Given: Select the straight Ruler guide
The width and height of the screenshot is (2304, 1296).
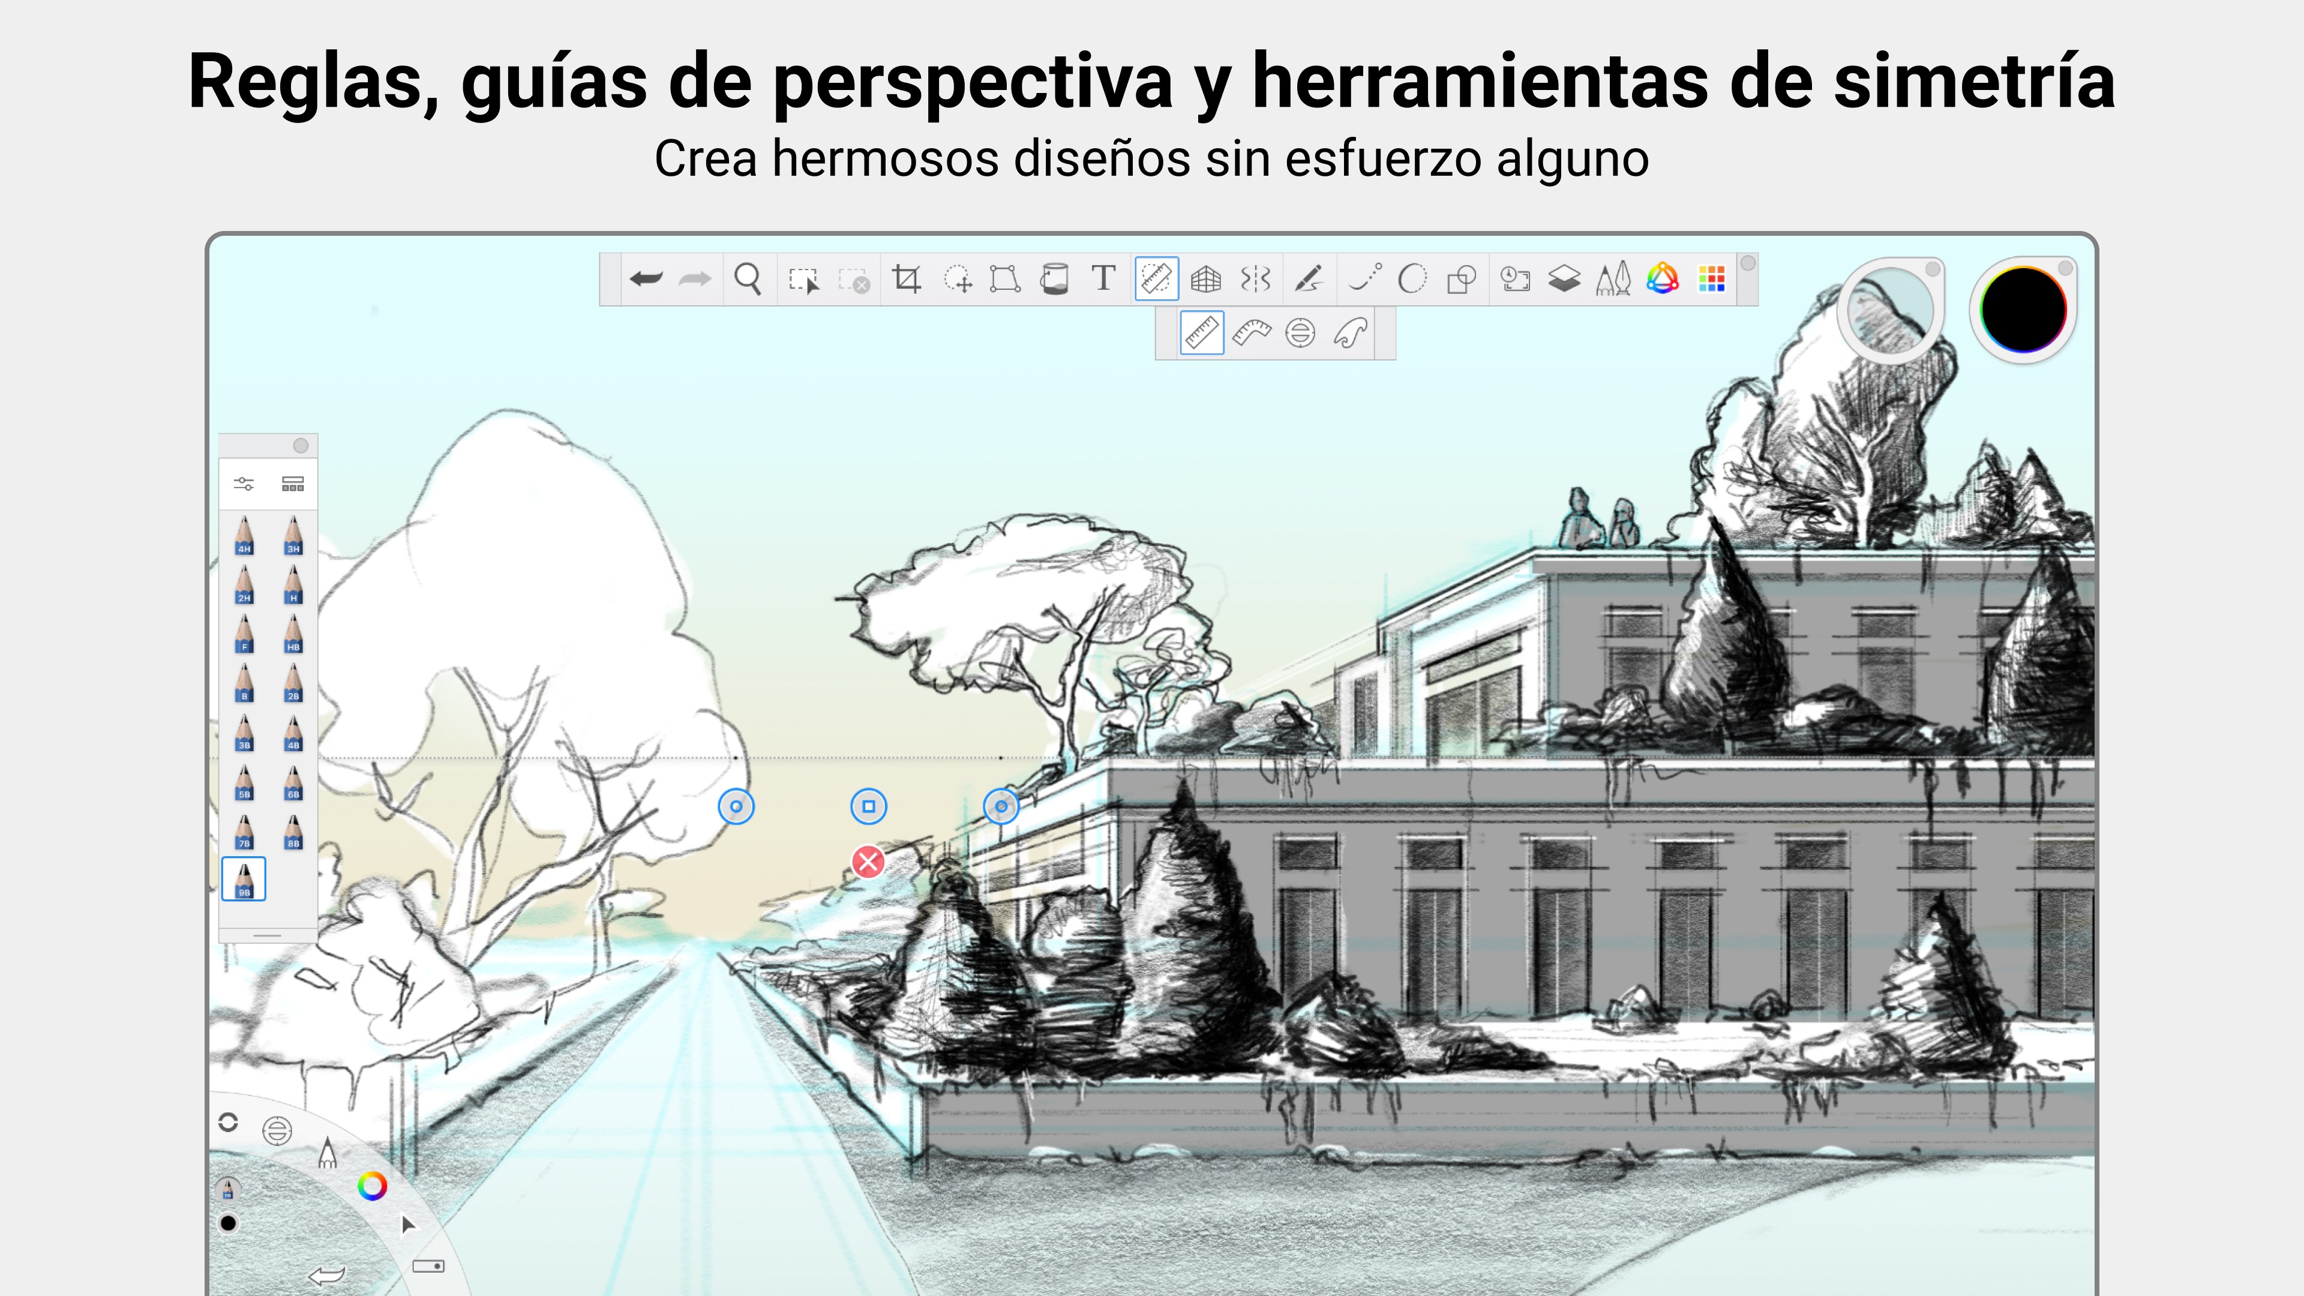Looking at the screenshot, I should coord(1201,333).
